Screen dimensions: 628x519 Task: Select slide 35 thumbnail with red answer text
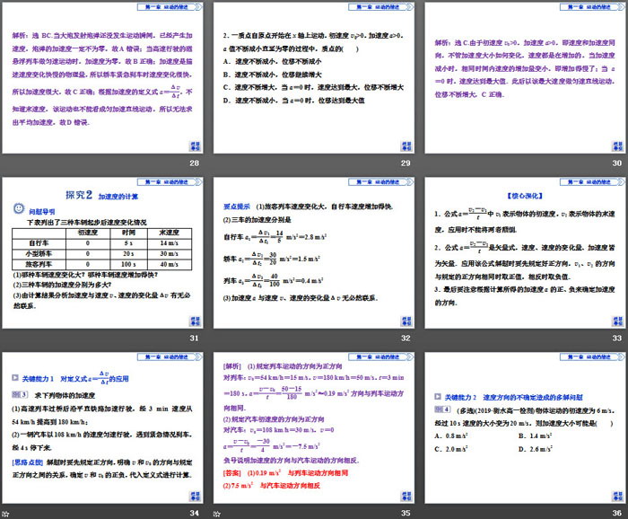314,427
